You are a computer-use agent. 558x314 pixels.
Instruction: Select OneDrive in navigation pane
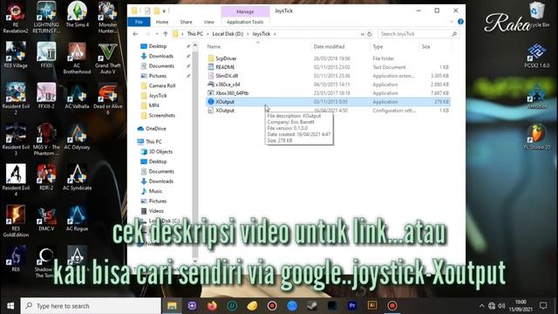click(155, 128)
